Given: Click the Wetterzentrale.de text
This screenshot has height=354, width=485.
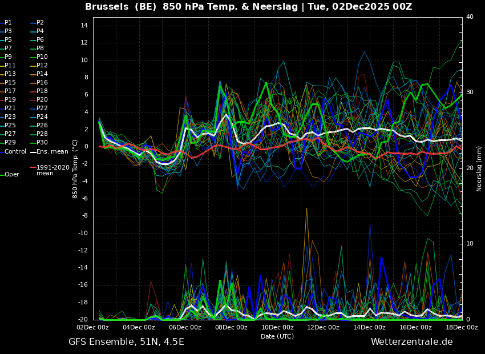Looking at the screenshot, I should [411, 342].
